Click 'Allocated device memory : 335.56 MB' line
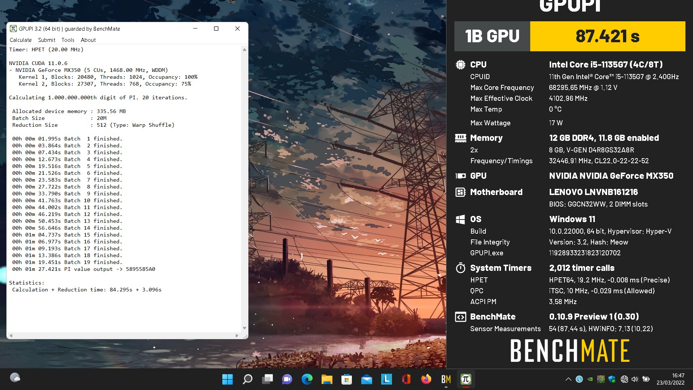This screenshot has width=693, height=390. [69, 111]
